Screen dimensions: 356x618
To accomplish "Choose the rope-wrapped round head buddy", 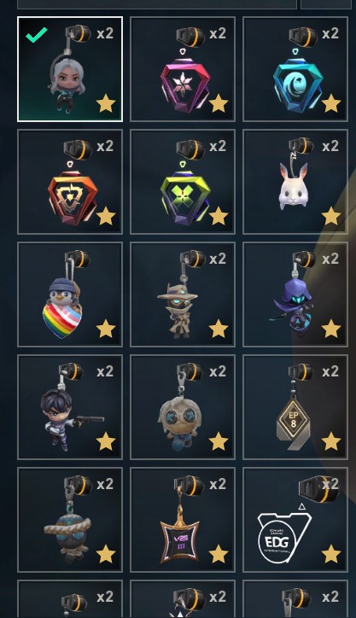I will 70,520.
